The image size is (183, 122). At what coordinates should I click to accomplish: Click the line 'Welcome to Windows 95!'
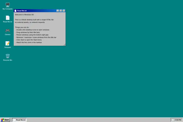click(24, 15)
